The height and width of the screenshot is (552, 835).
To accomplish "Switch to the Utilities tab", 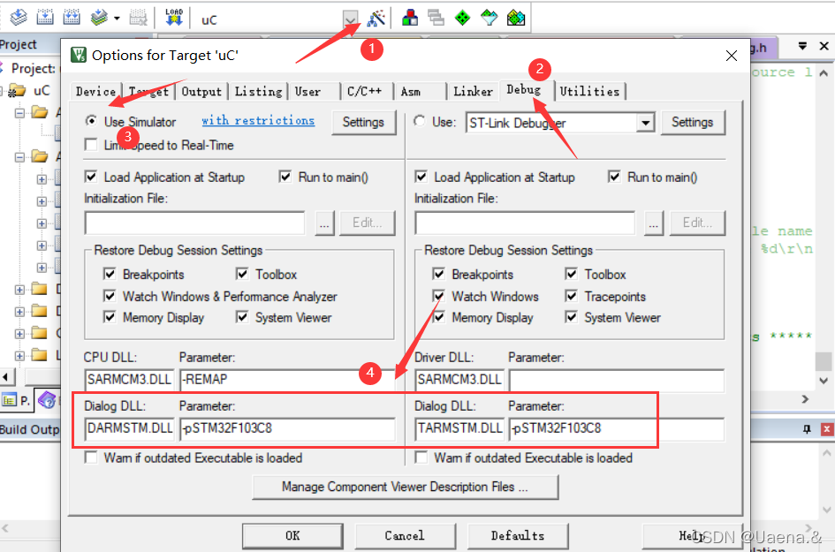I will 589,92.
